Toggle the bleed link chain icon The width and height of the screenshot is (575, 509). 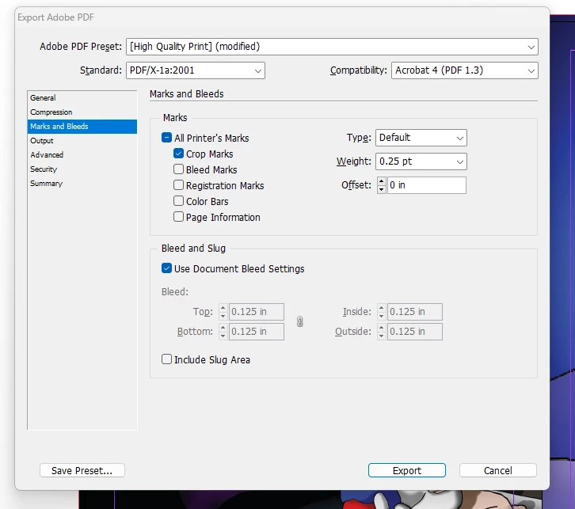click(x=299, y=321)
